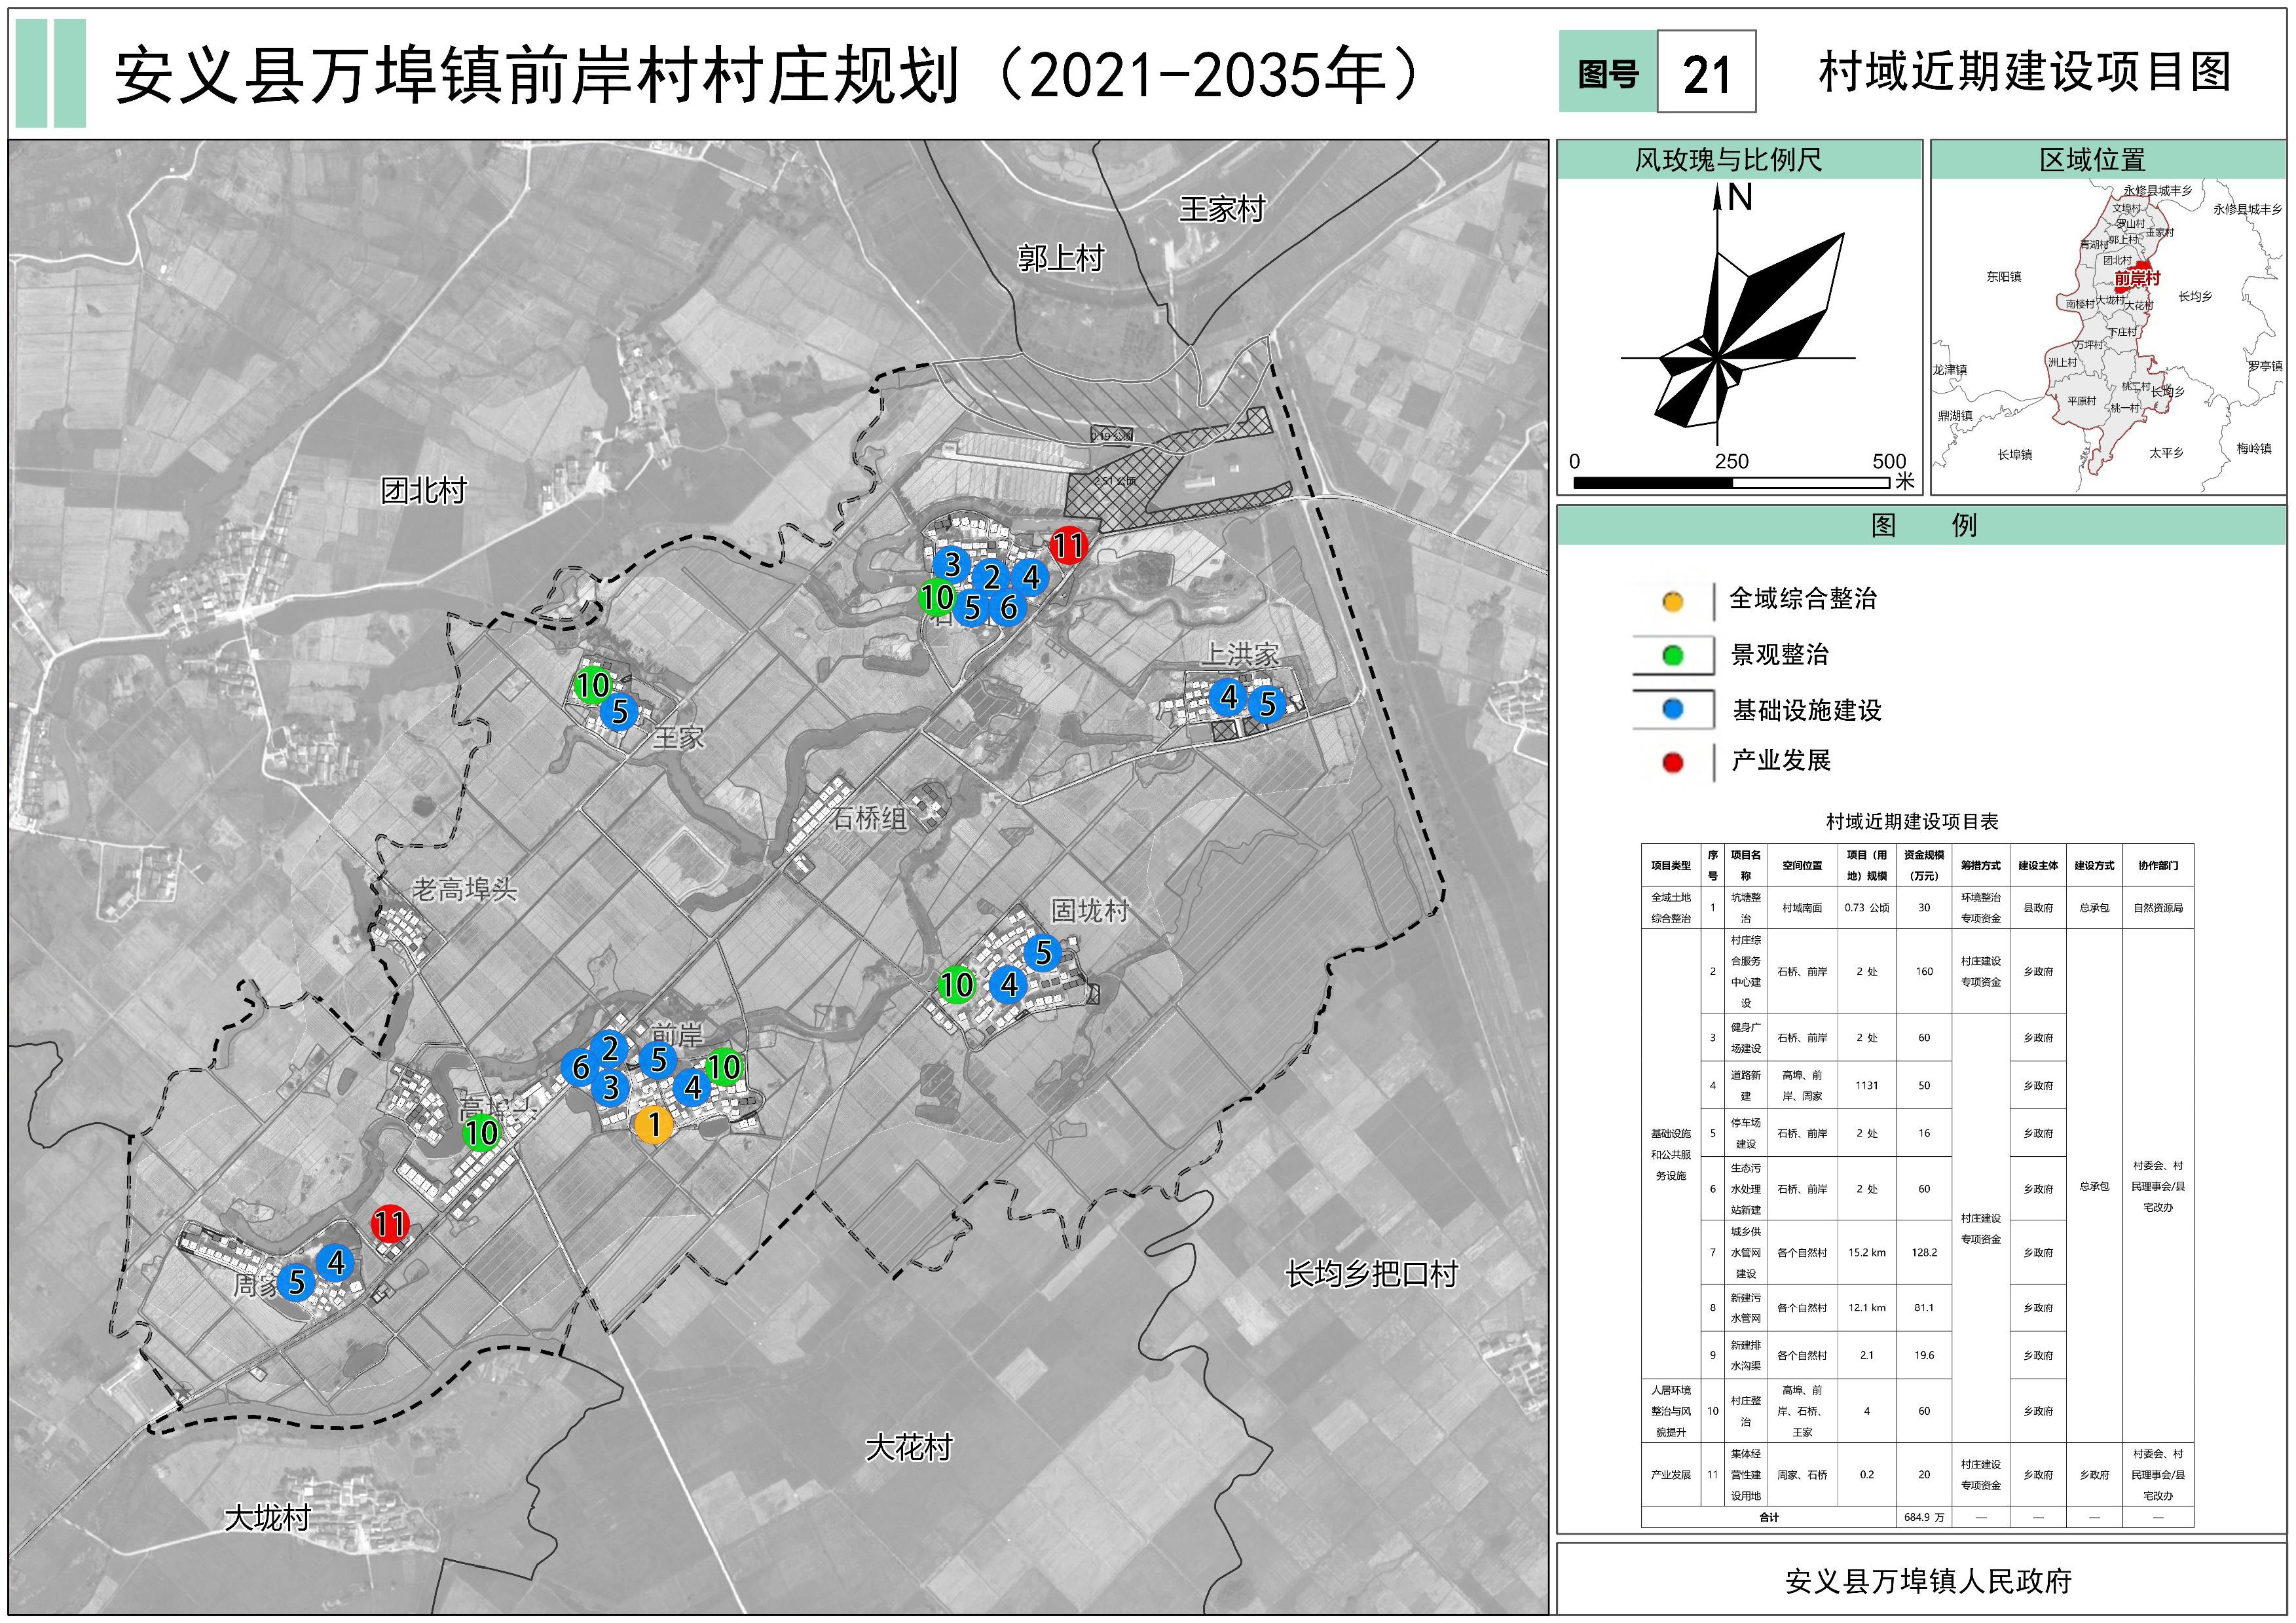Click the 合计 total row in table

[x=1768, y=1517]
